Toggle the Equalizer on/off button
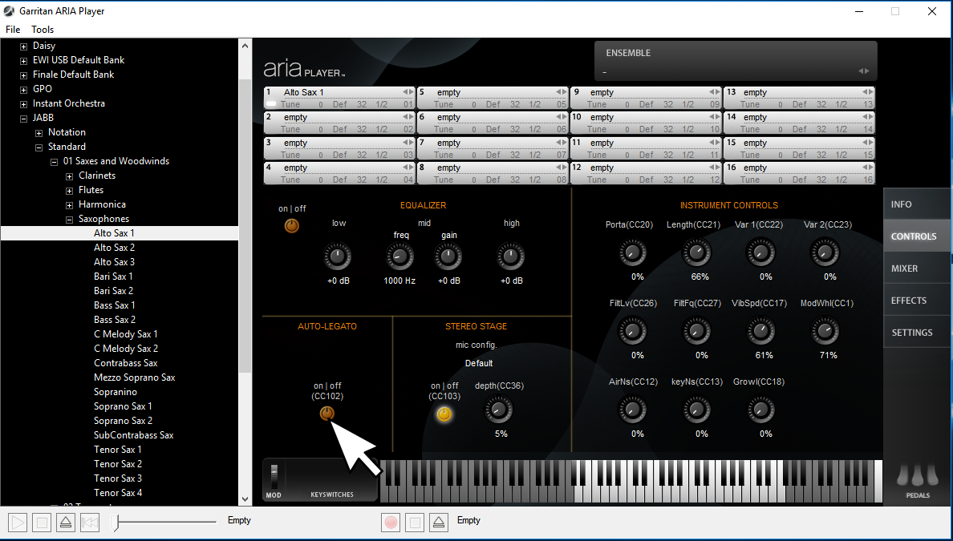Viewport: 953px width, 541px height. (292, 226)
